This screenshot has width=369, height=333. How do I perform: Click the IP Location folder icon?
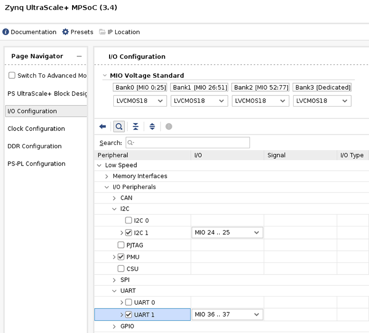tap(102, 32)
